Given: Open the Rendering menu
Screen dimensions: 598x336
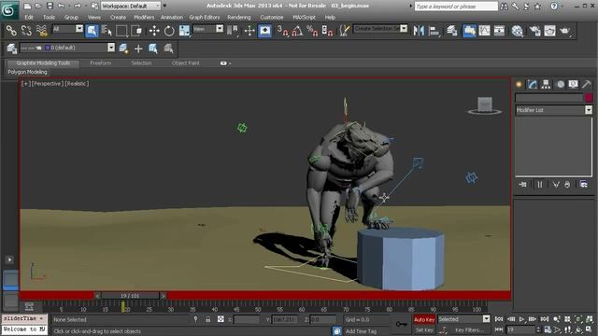Looking at the screenshot, I should [239, 17].
